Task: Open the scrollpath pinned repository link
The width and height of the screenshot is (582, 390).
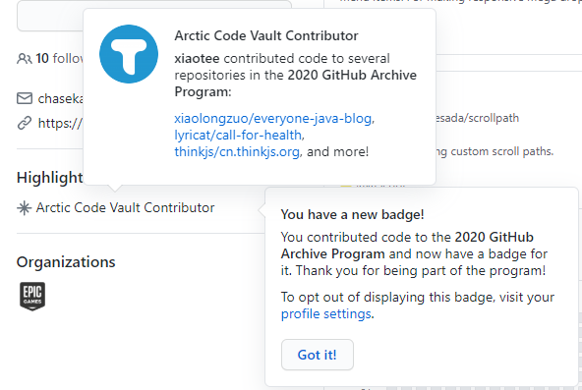Action: coord(478,118)
